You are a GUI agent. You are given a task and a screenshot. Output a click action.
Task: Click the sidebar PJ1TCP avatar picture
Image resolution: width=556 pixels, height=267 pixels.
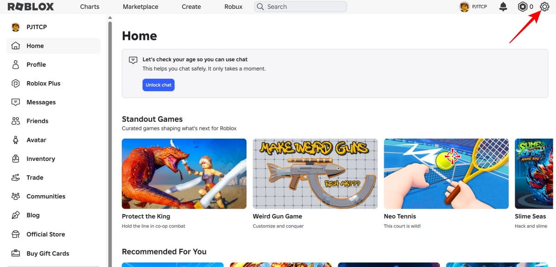point(16,27)
